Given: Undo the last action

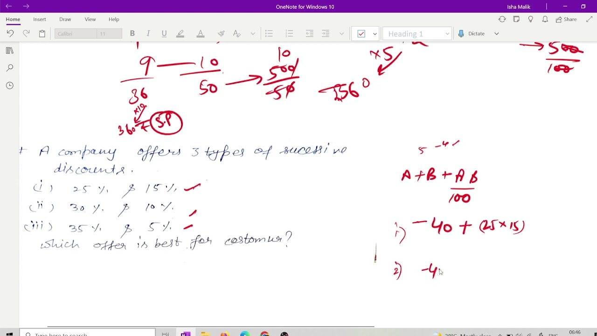Looking at the screenshot, I should [10, 34].
